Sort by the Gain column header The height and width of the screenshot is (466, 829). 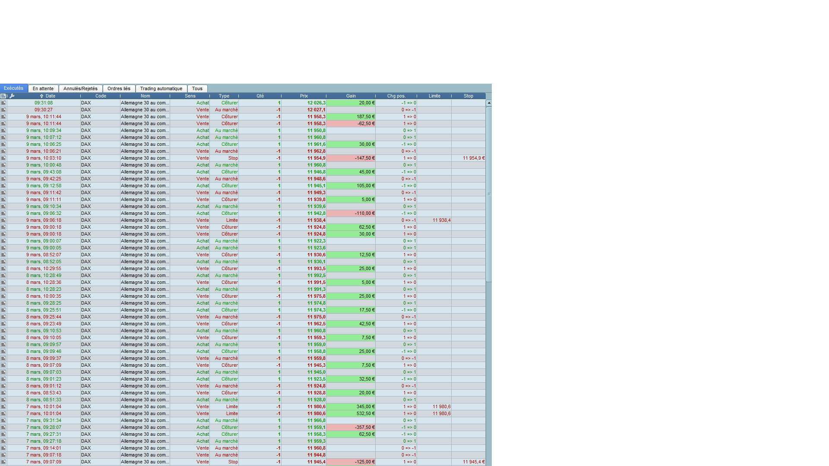351,96
